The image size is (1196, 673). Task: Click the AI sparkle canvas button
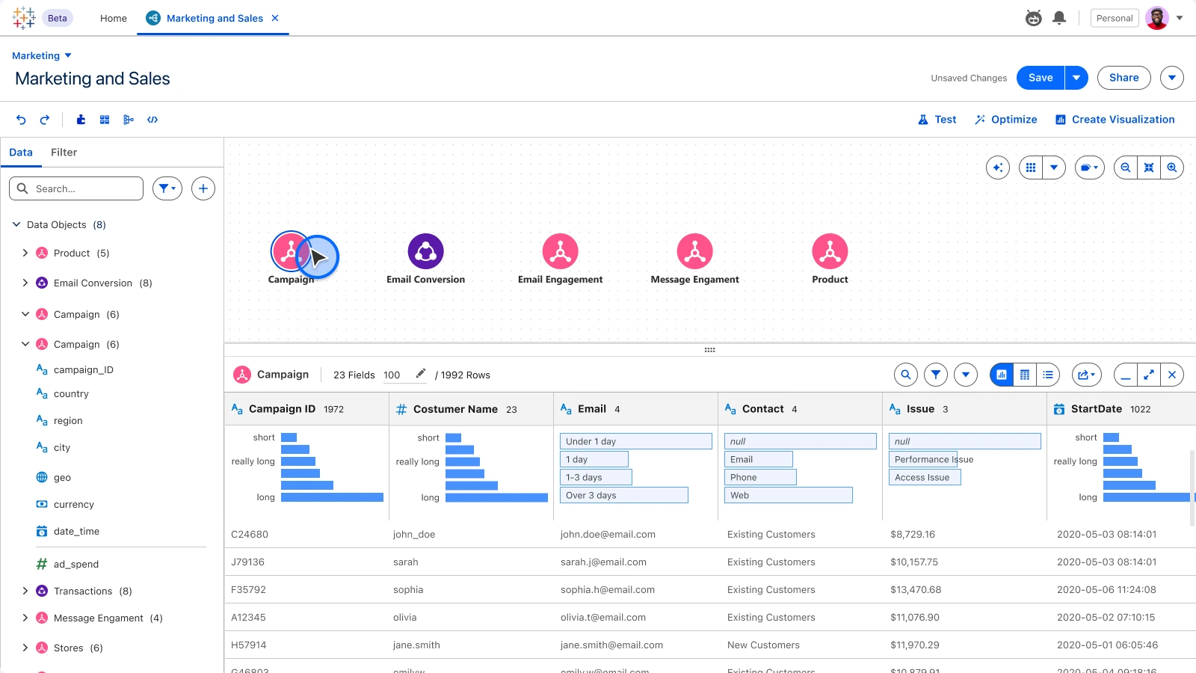[x=998, y=168]
